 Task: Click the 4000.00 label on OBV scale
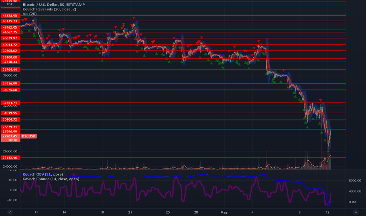point(355,191)
